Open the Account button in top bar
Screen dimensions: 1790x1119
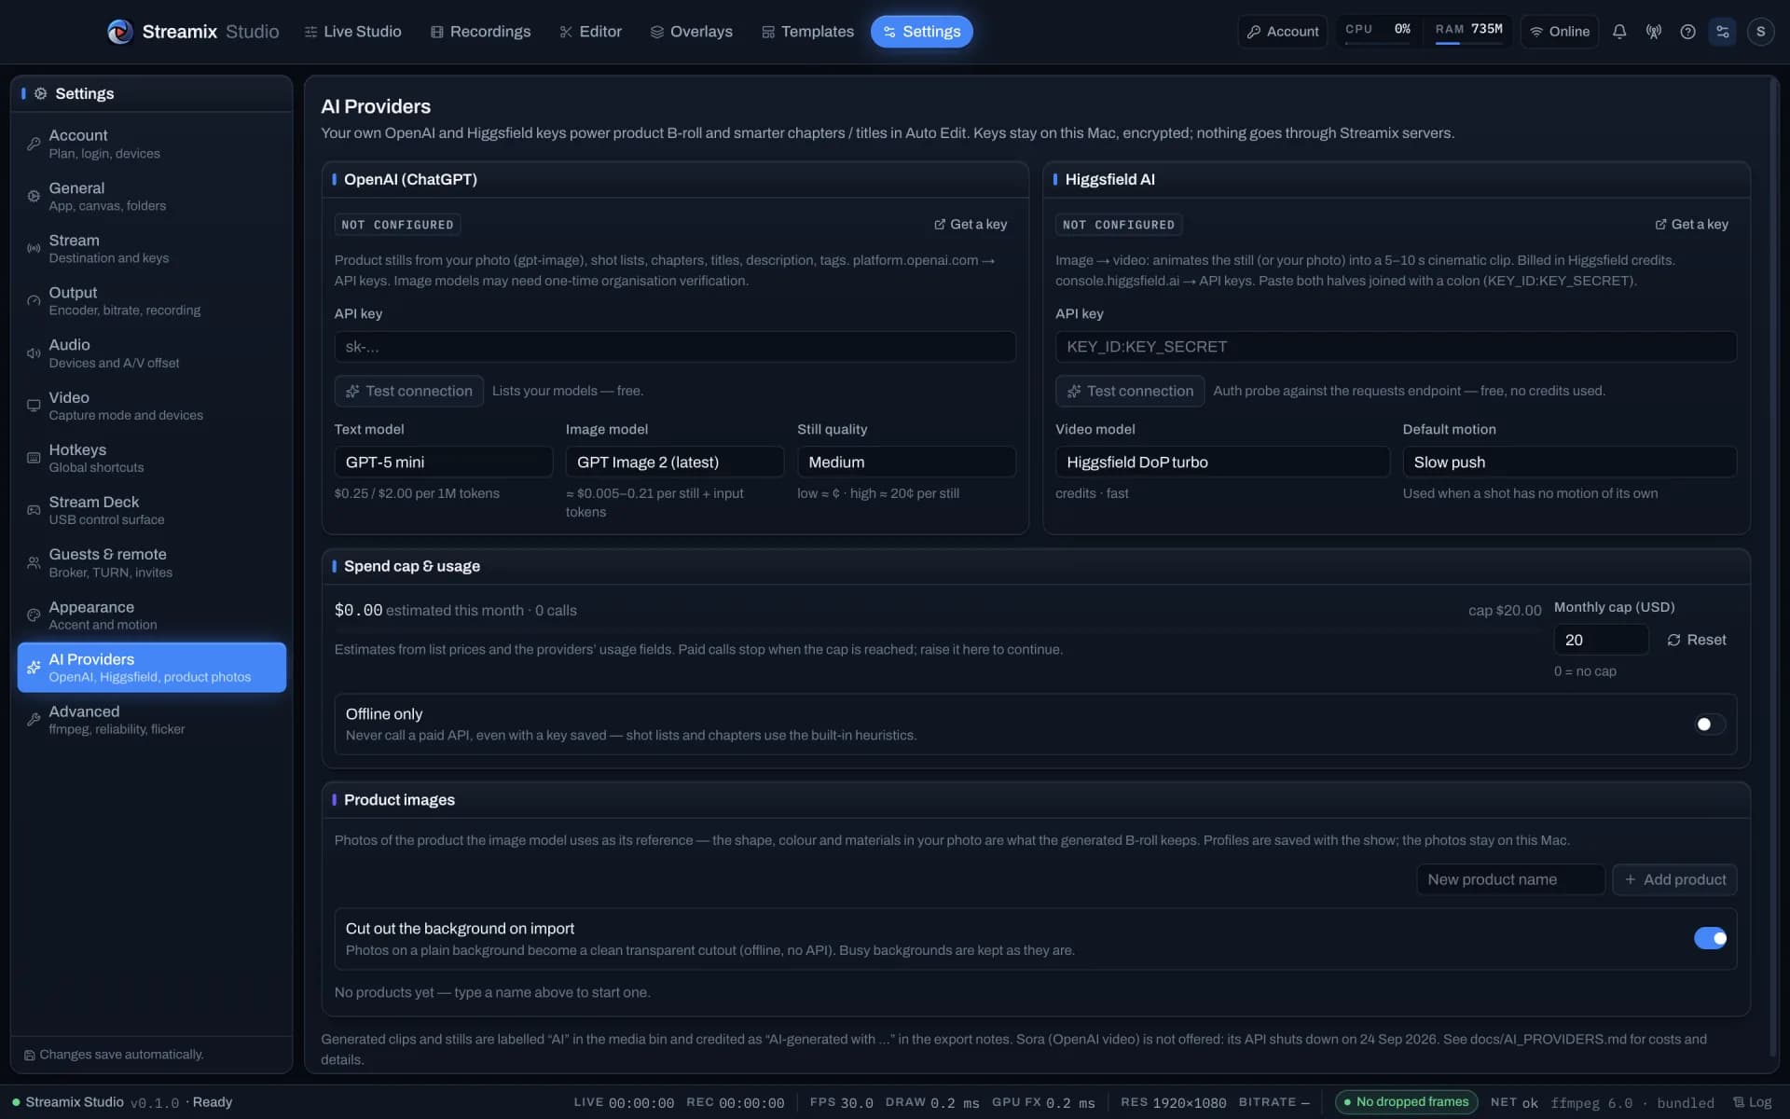tap(1283, 32)
